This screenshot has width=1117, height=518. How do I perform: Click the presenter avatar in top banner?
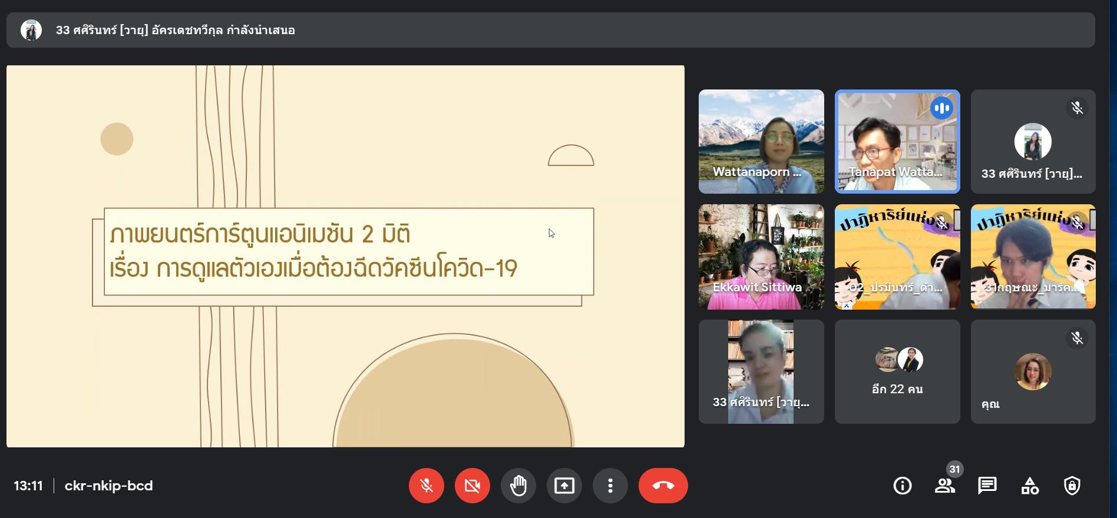click(31, 30)
